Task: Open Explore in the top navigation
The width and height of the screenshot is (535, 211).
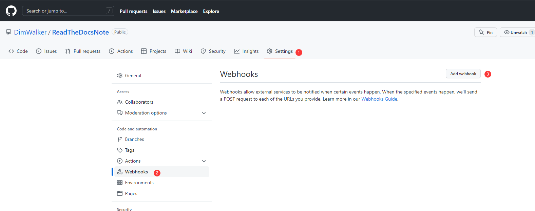Action: pos(211,11)
